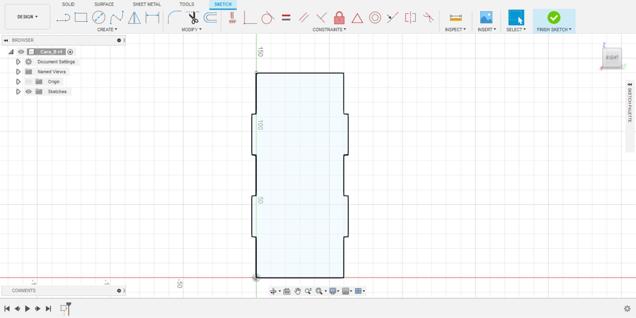
Task: Open the SELECT dropdown menu
Action: tap(516, 30)
